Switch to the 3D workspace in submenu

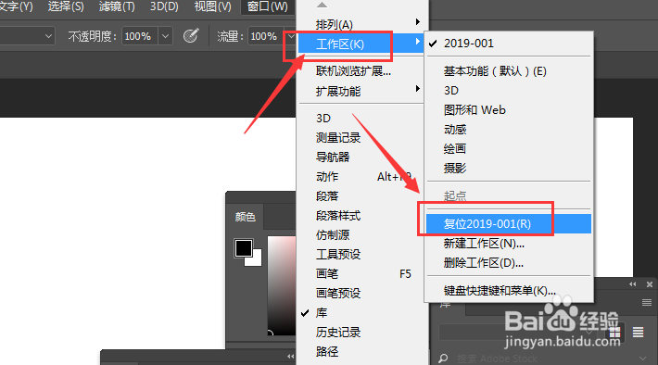click(x=509, y=90)
